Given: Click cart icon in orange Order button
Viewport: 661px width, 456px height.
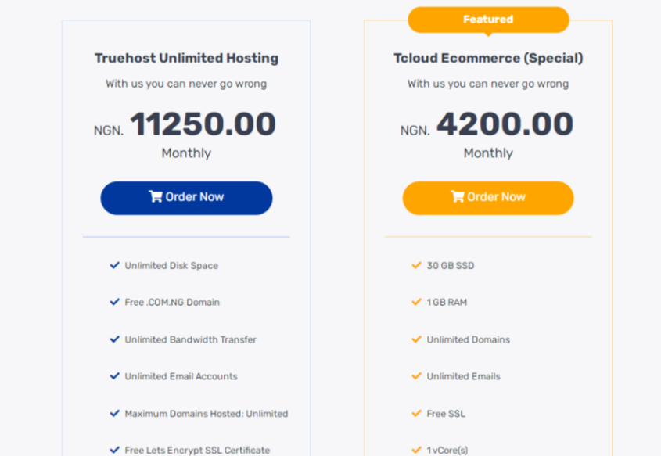Looking at the screenshot, I should click(458, 197).
